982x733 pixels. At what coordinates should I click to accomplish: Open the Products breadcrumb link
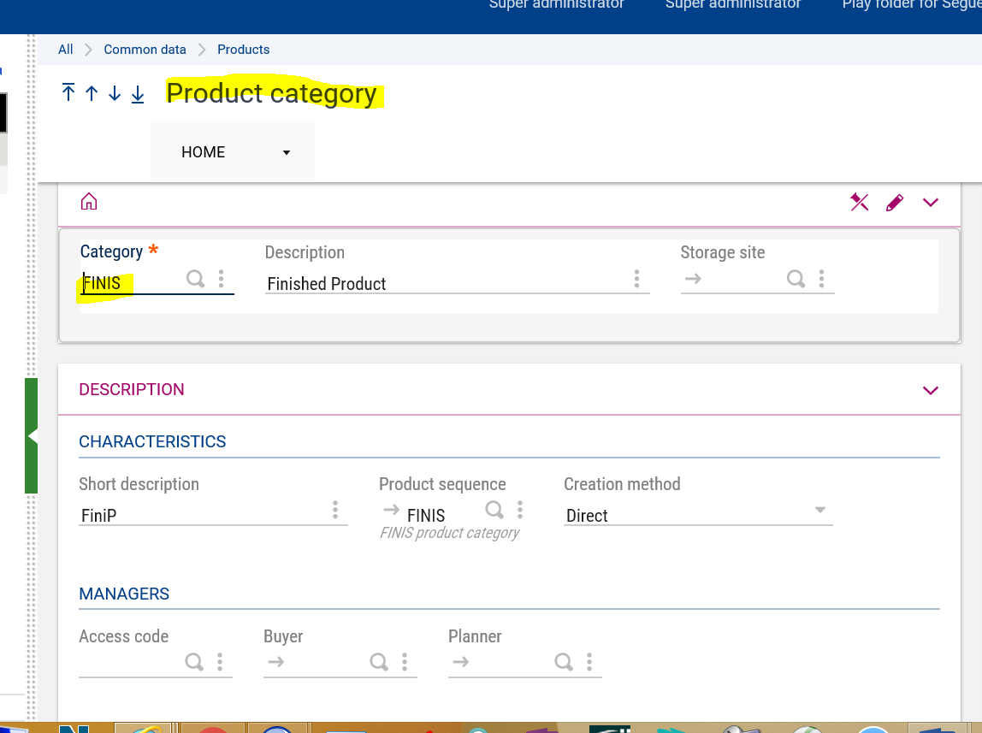(243, 49)
